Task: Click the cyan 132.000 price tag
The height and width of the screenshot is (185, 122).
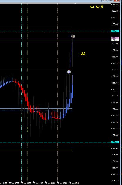Action: pos(115,142)
